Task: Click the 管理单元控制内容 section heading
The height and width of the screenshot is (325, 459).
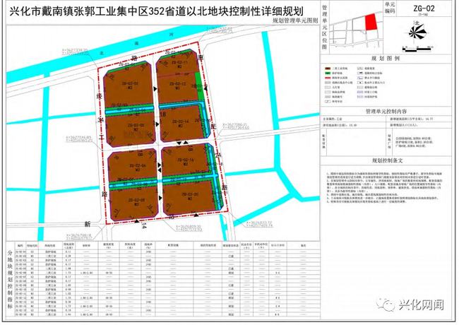Action: (387, 112)
